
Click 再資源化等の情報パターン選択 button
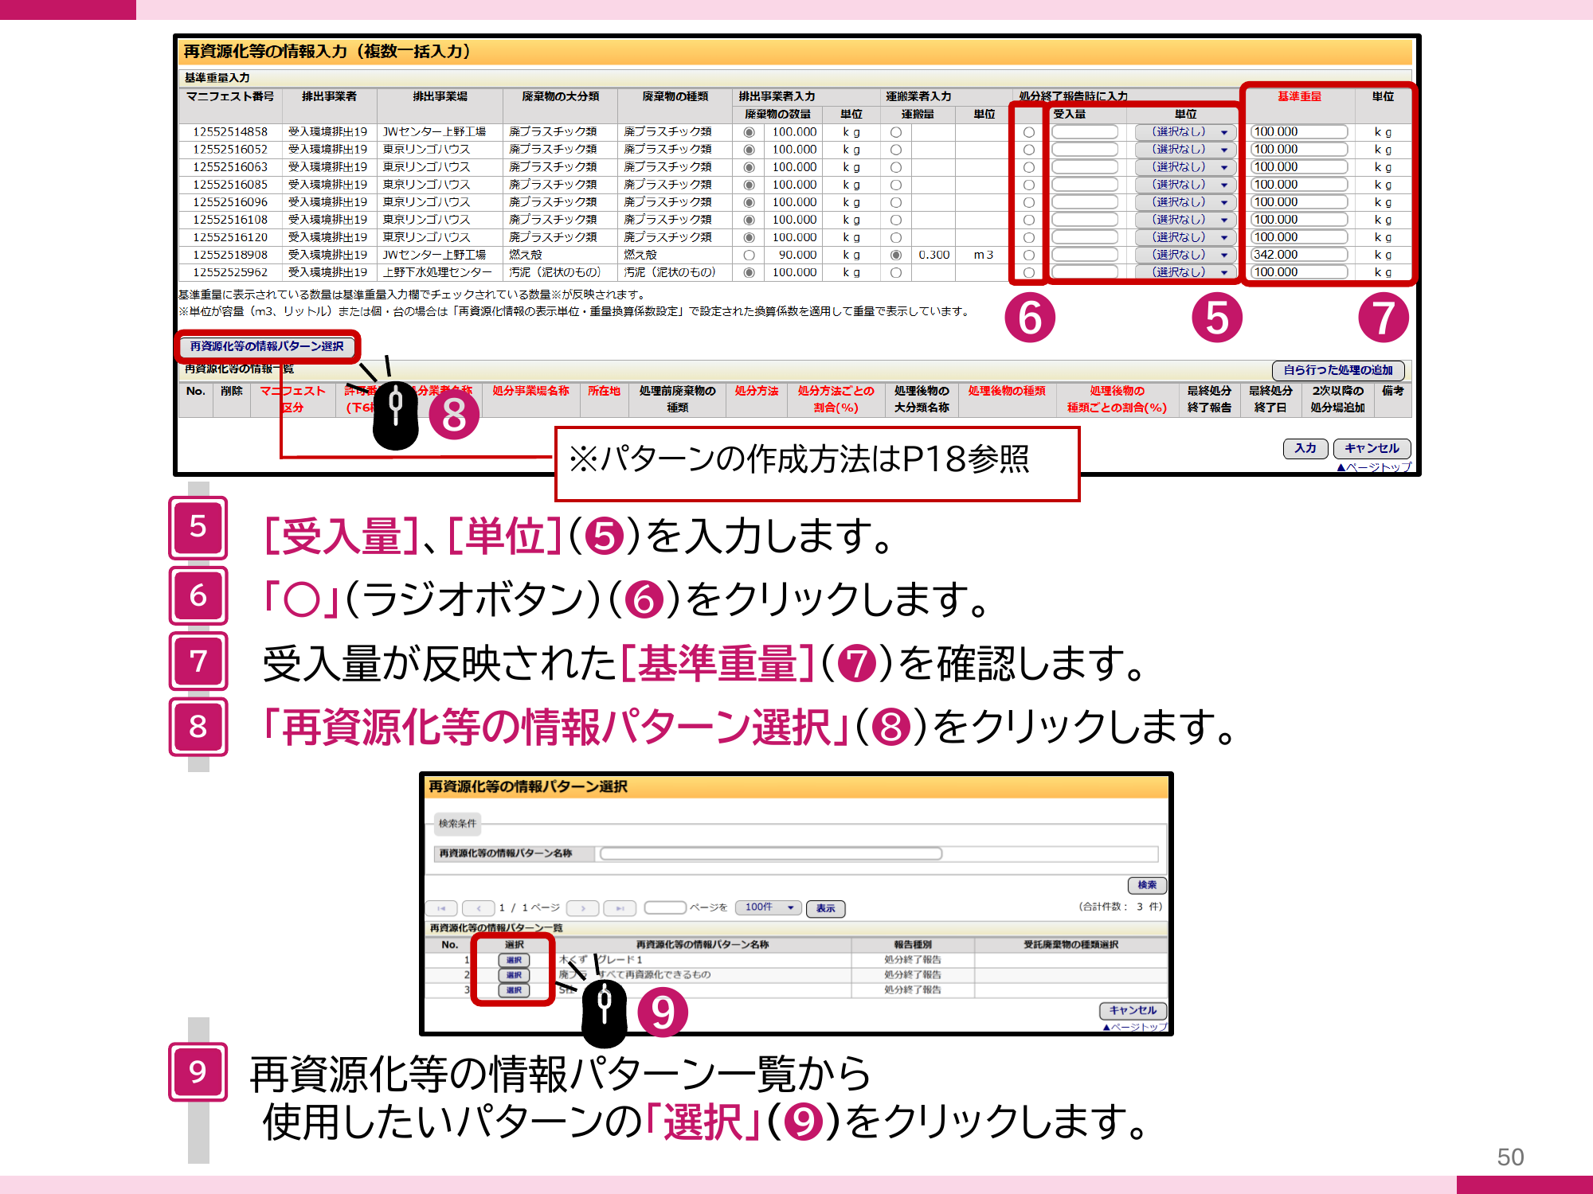267,346
